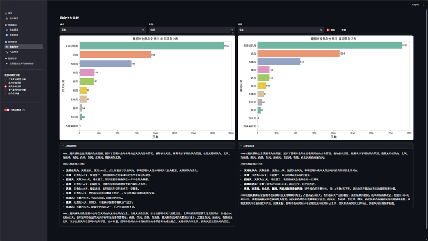This screenshot has width=428, height=241.
Task: Select the 风力分布分析 radio option
Action: (x=5, y=83)
